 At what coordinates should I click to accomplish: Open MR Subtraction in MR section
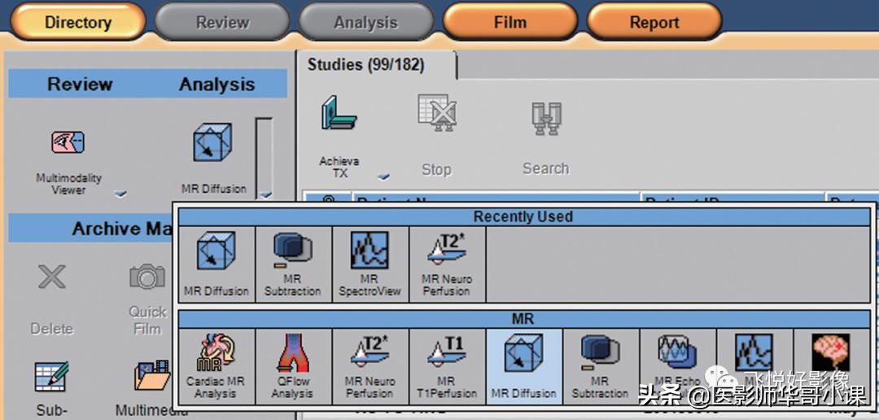point(601,366)
